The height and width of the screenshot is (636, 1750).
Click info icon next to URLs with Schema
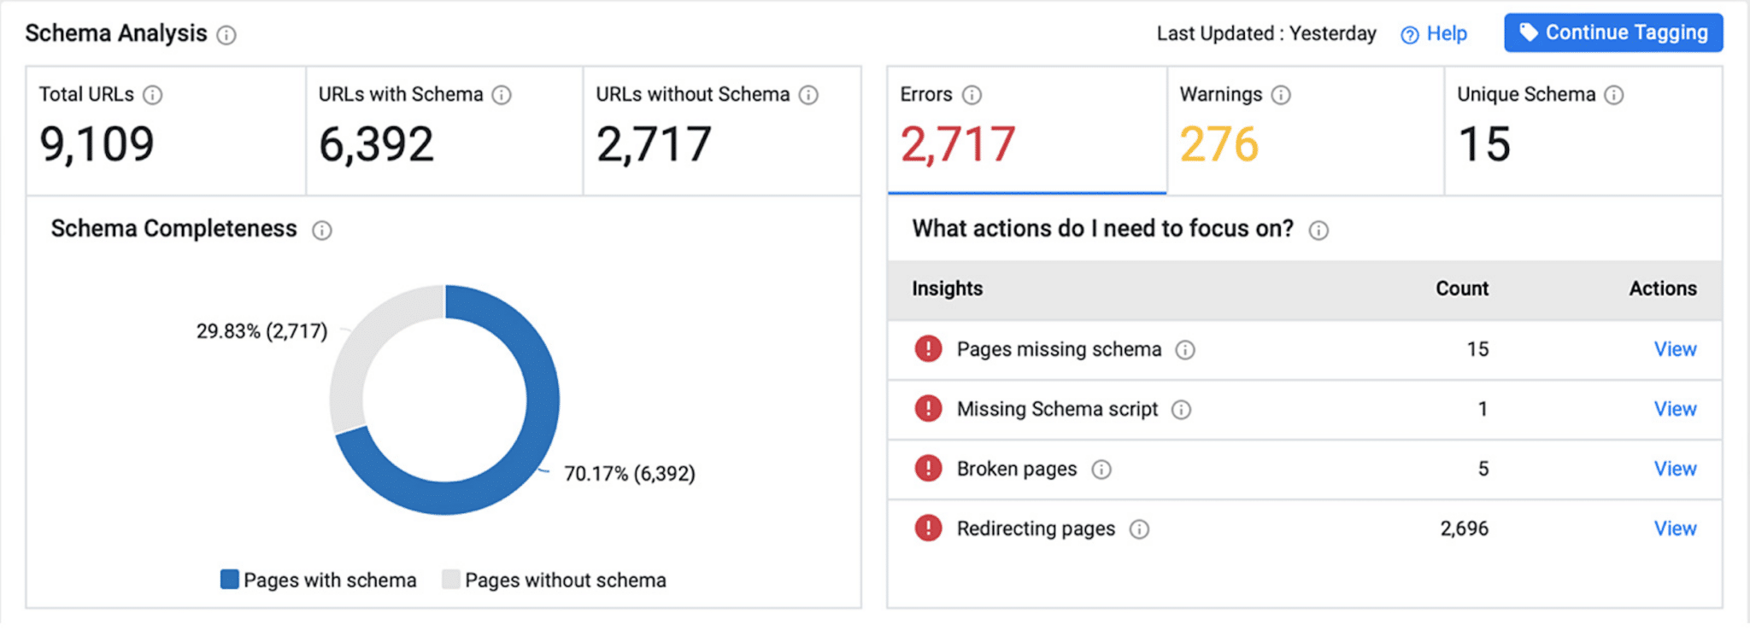502,95
